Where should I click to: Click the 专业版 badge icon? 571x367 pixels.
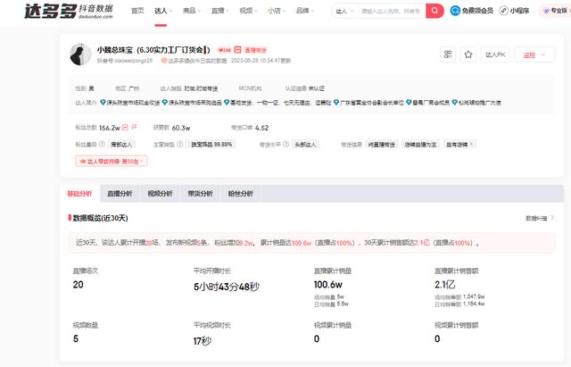[x=546, y=11]
